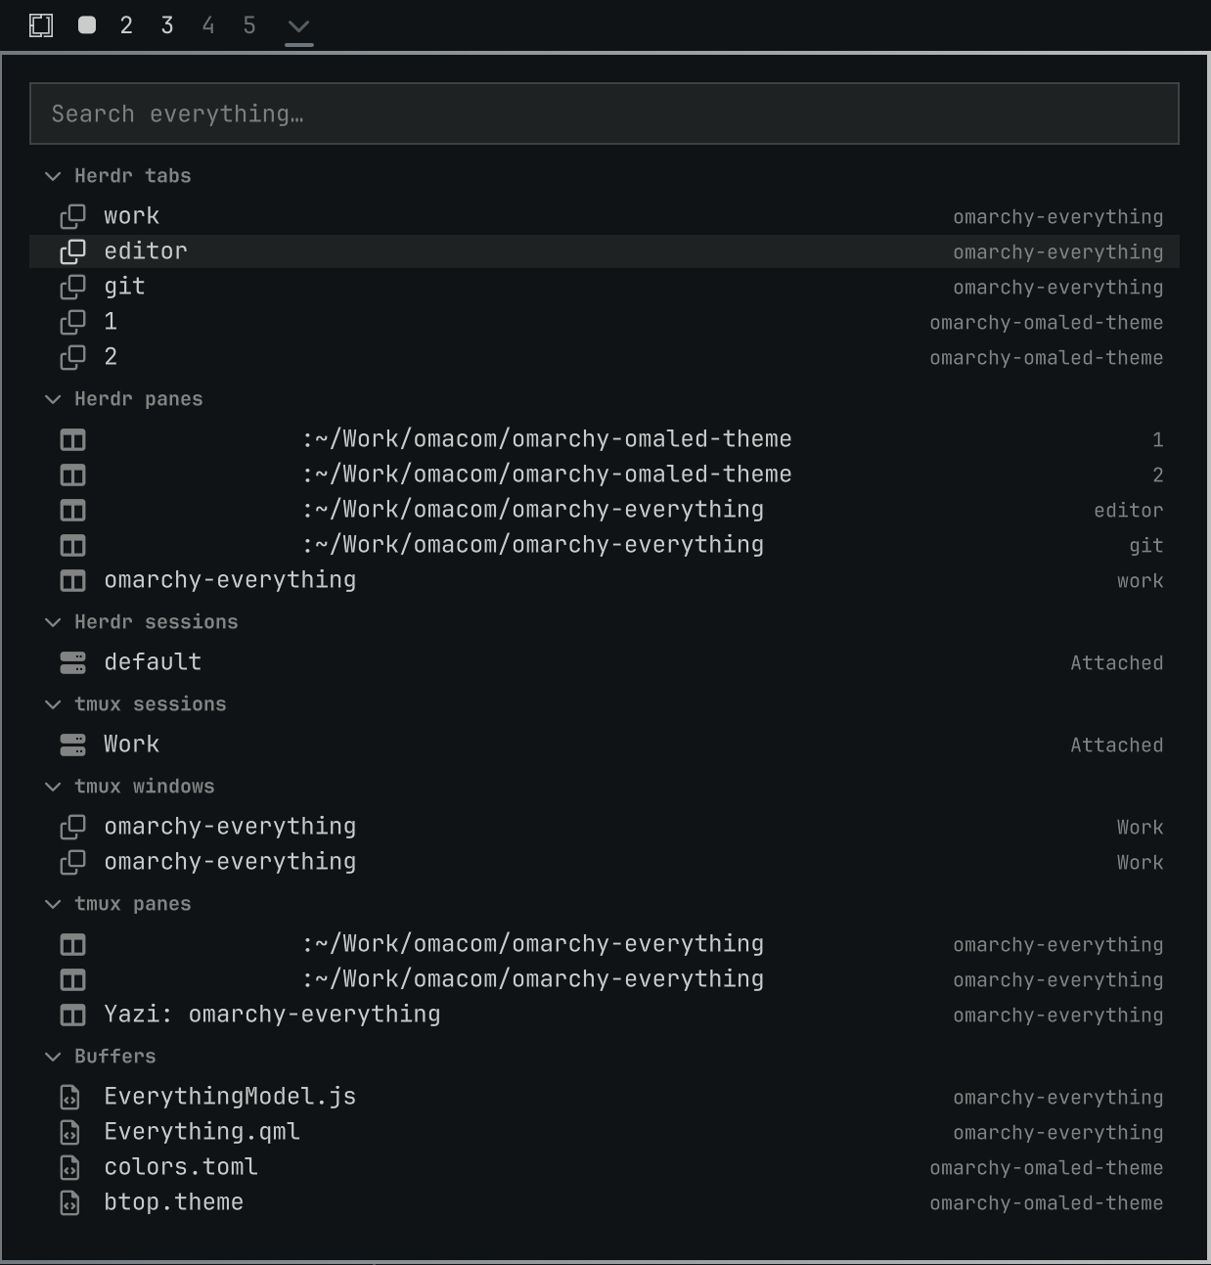Click the 'tmux windows' section heading

pyautogui.click(x=145, y=787)
